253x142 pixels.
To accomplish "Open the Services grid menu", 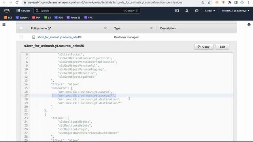I will [x=23, y=11].
